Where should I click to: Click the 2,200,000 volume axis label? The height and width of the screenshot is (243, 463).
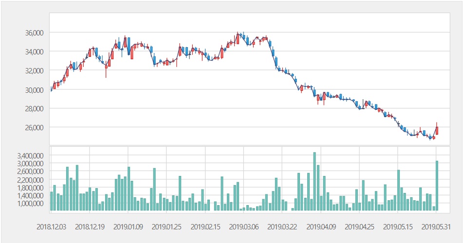coord(30,180)
